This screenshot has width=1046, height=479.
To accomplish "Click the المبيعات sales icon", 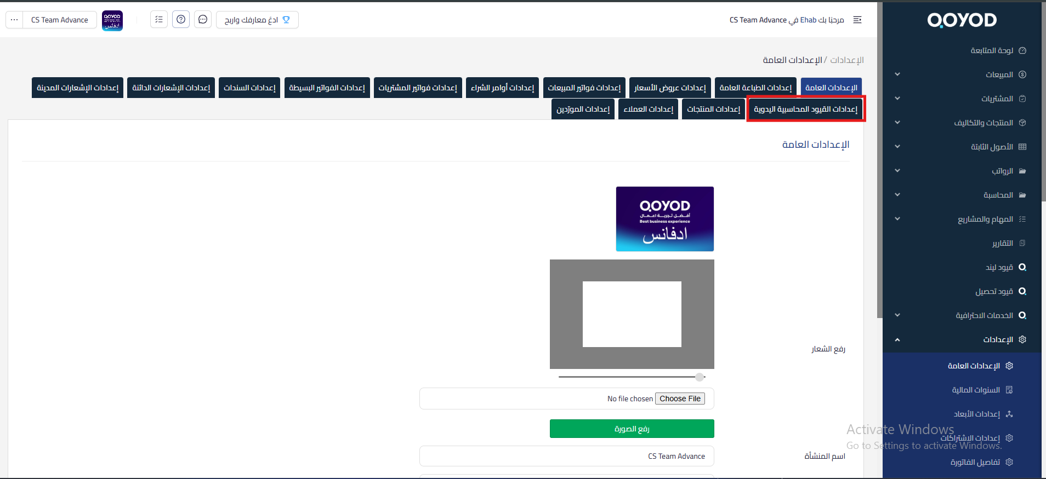I will click(x=1022, y=74).
